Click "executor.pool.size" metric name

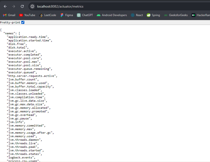24,65
